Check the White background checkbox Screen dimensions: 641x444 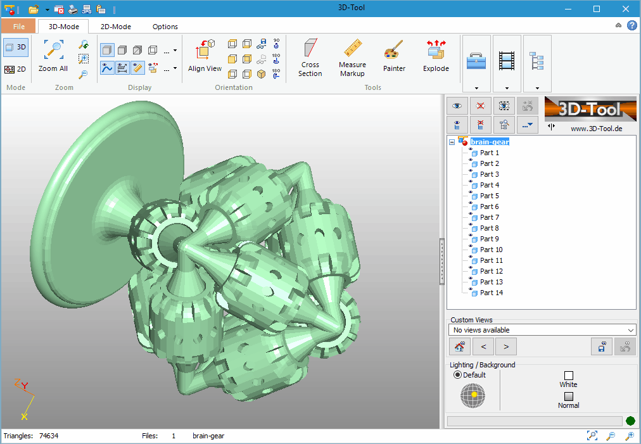(569, 376)
